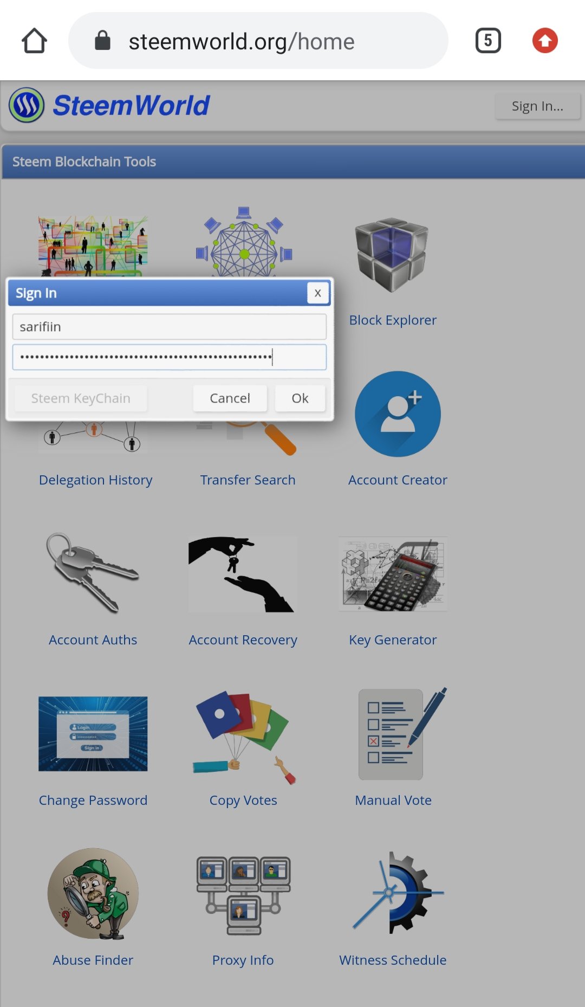
Task: Open the browser tab switcher showing 5
Action: (488, 41)
